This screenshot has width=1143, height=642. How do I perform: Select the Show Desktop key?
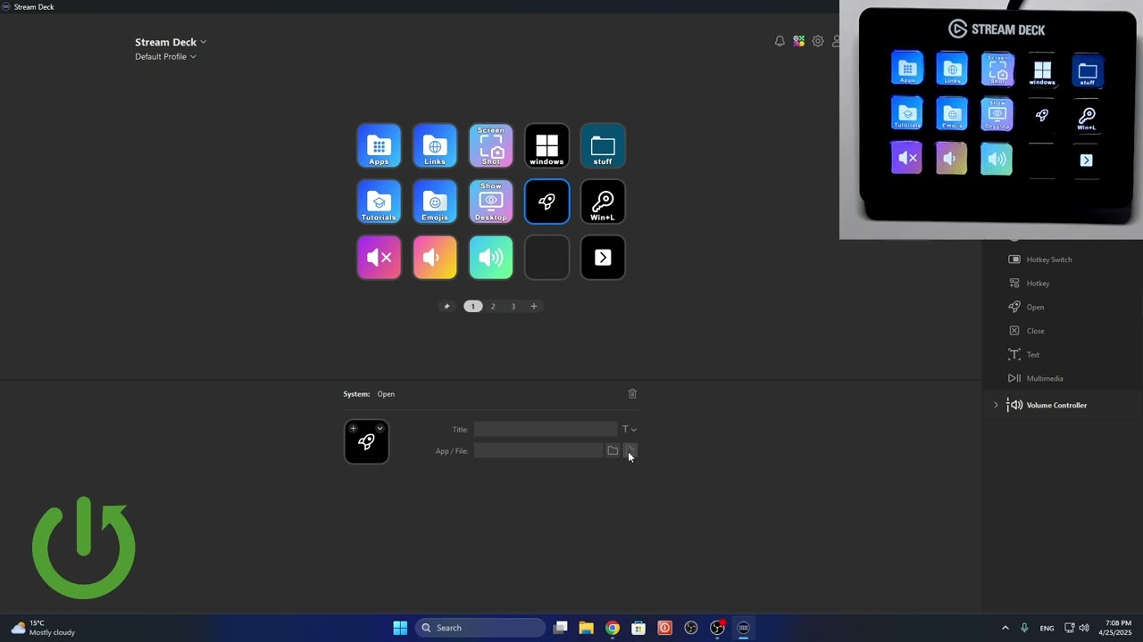coord(491,202)
